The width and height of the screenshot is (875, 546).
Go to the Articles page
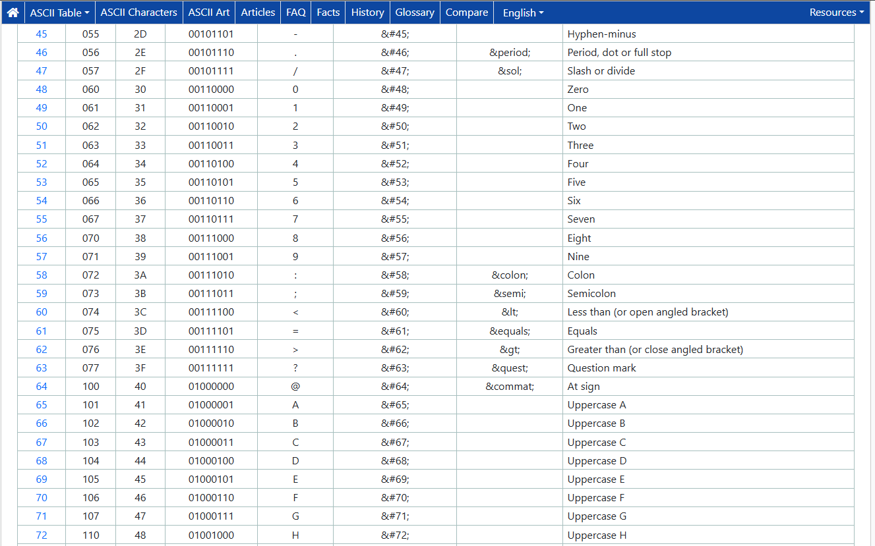[x=257, y=12]
